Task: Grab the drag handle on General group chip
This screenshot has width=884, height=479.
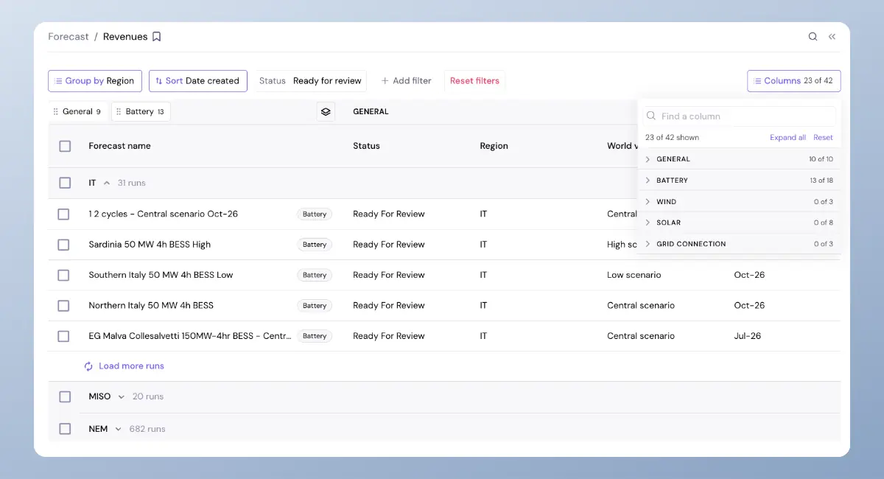Action: [55, 112]
